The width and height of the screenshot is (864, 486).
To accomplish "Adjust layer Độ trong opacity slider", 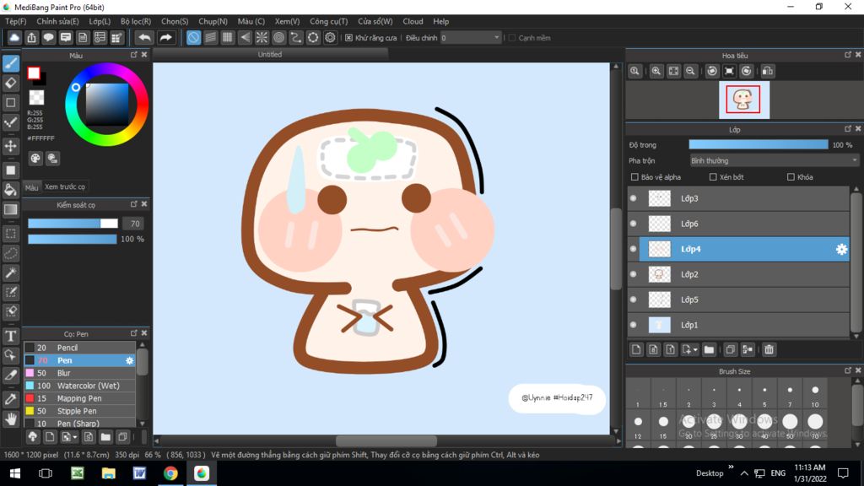I will 759,144.
